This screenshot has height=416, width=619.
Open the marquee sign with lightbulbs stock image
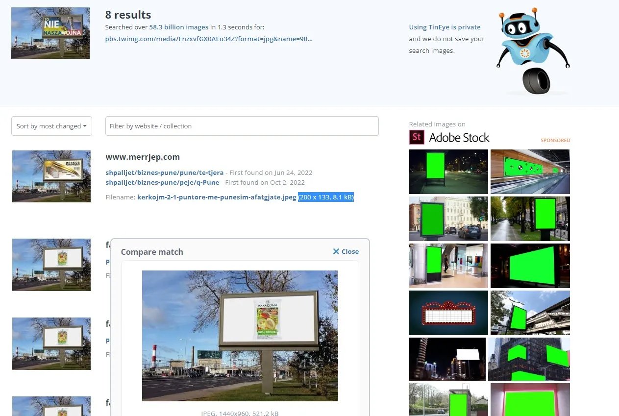[x=448, y=313]
